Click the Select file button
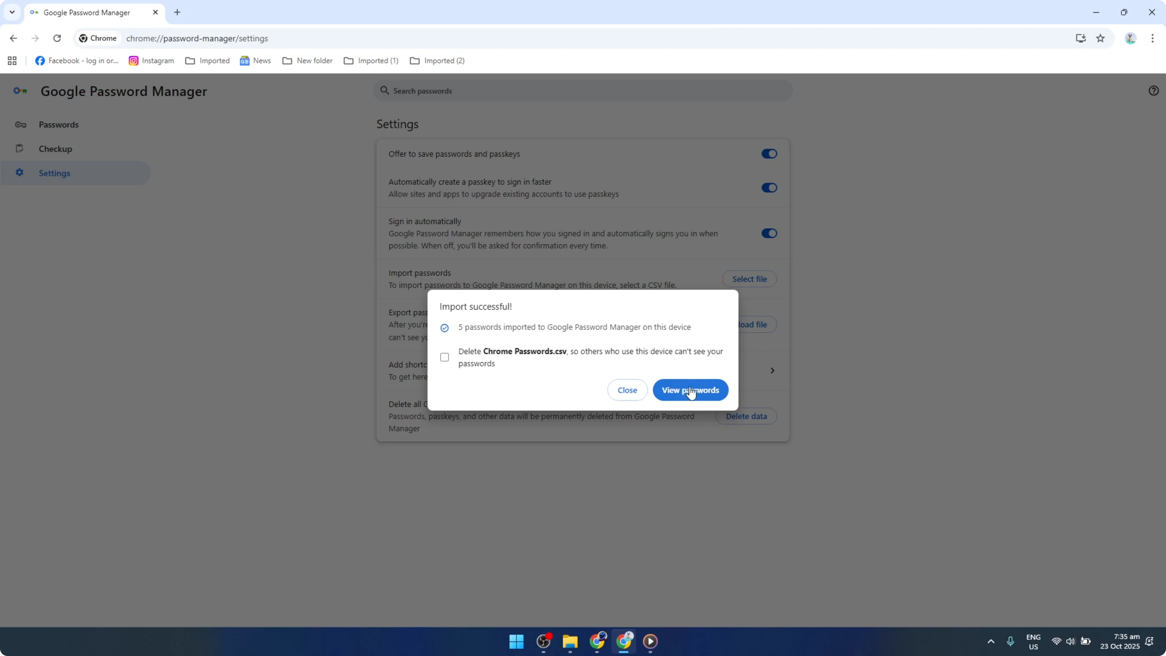This screenshot has height=656, width=1166. tap(749, 279)
